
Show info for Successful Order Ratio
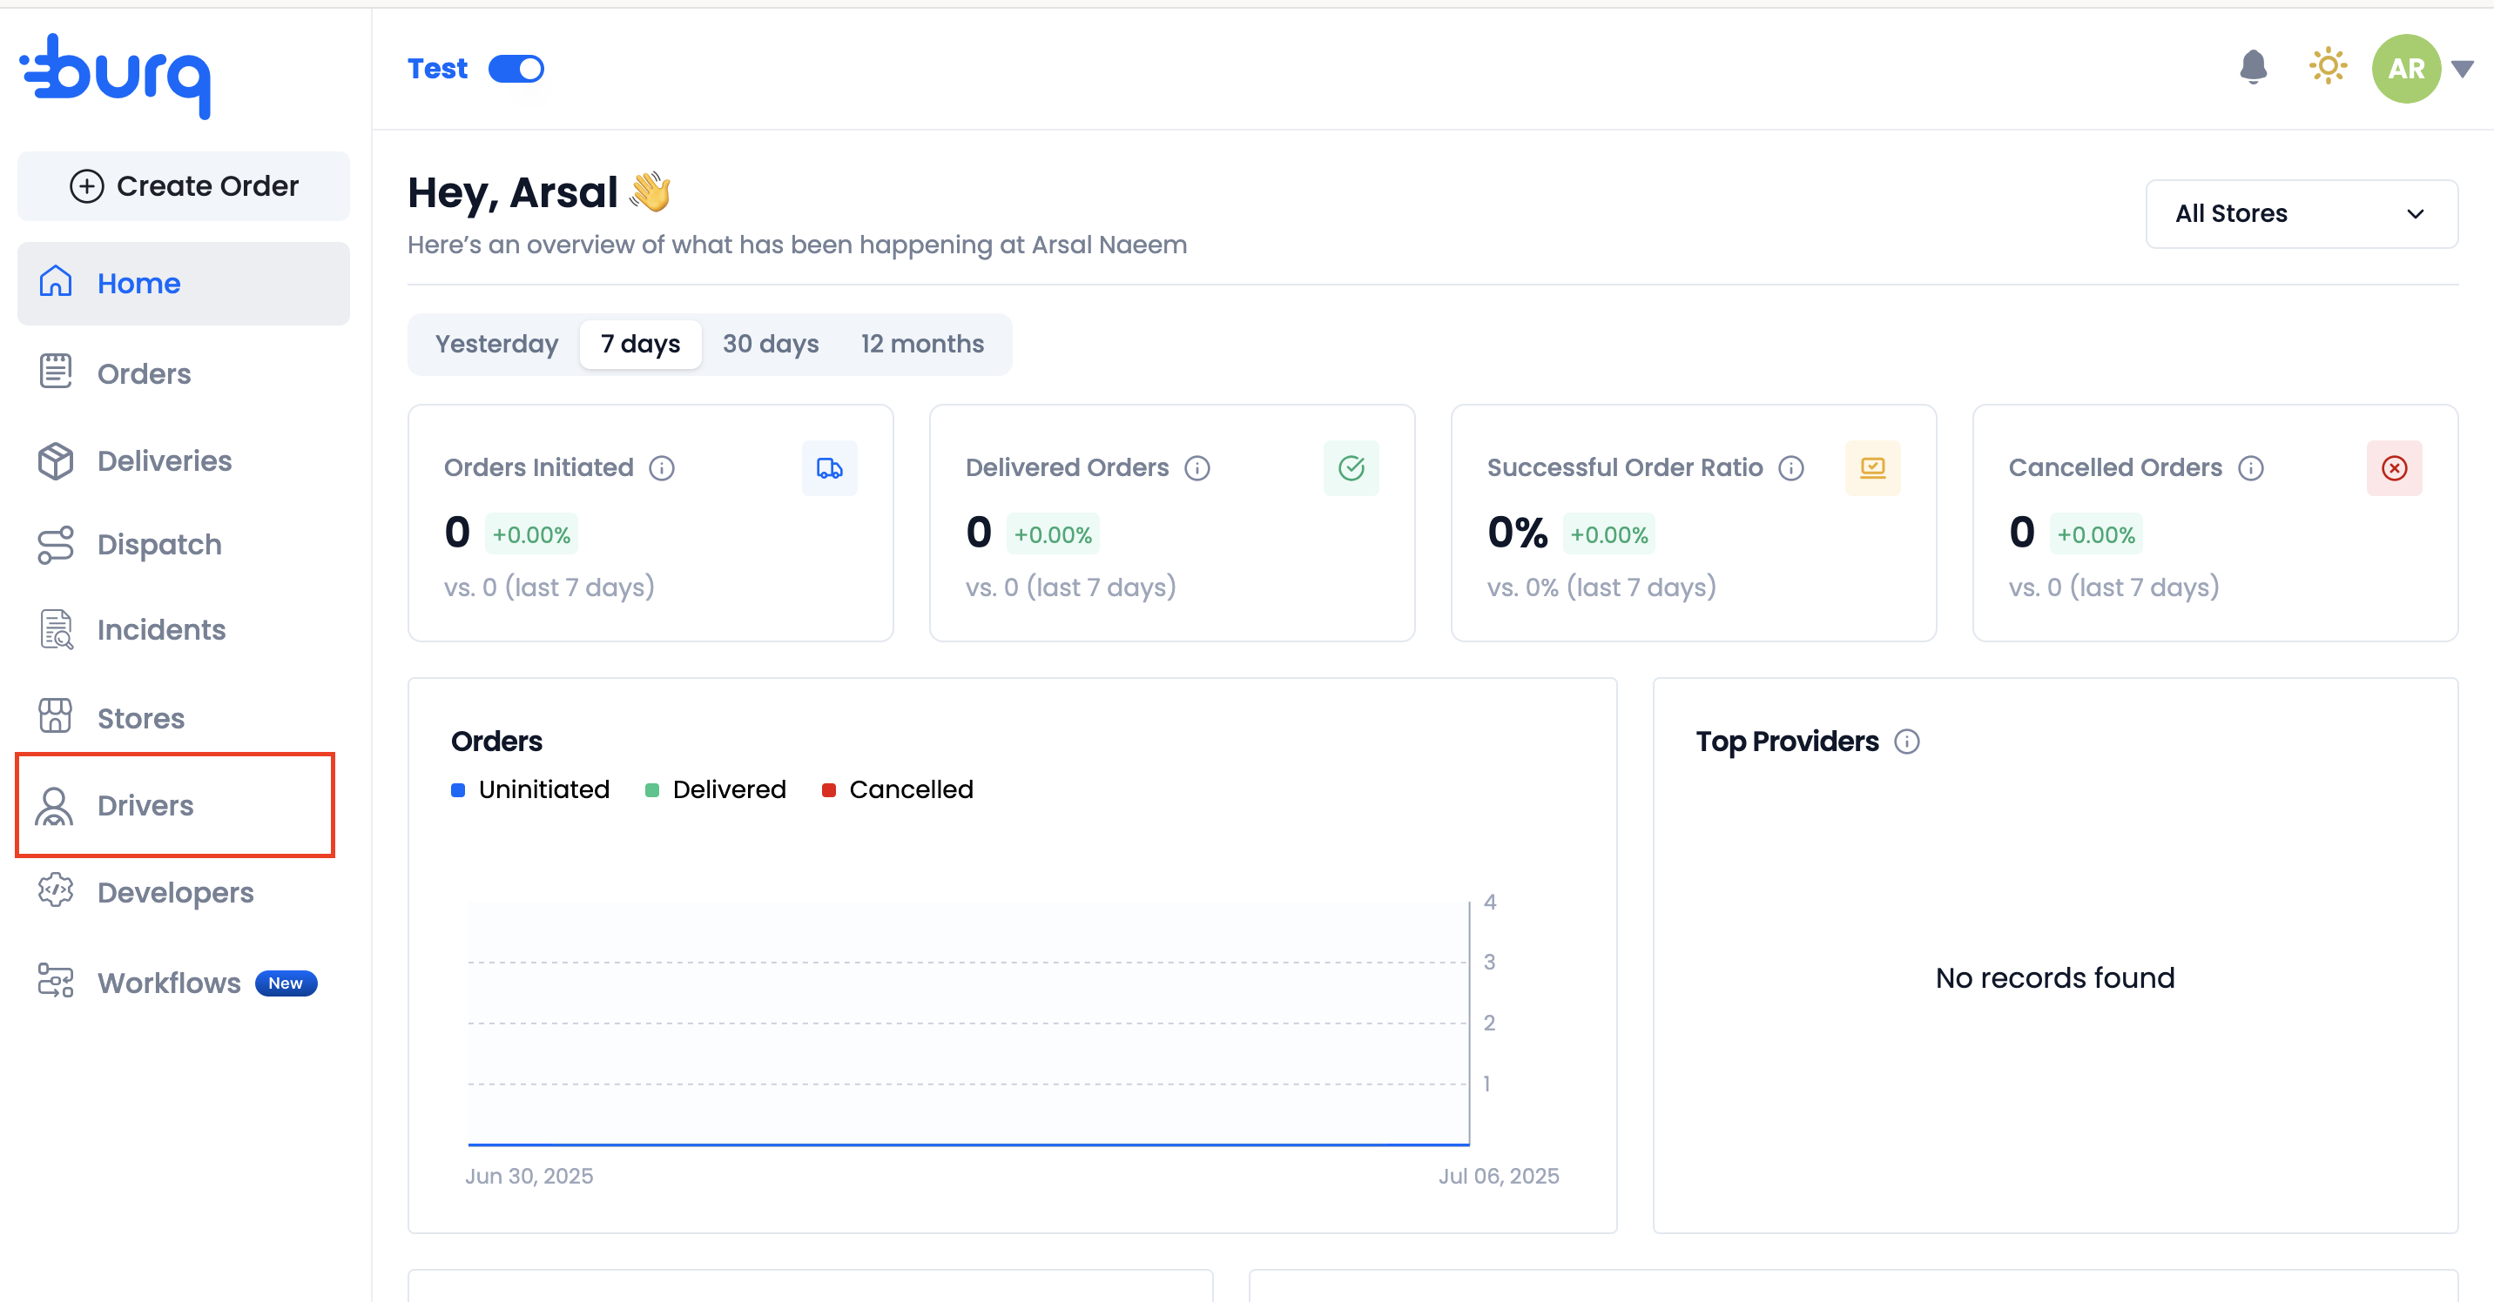tap(1791, 468)
